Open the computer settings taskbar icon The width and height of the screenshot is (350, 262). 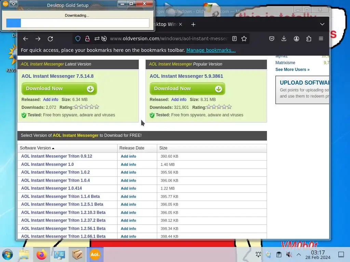coord(59,254)
